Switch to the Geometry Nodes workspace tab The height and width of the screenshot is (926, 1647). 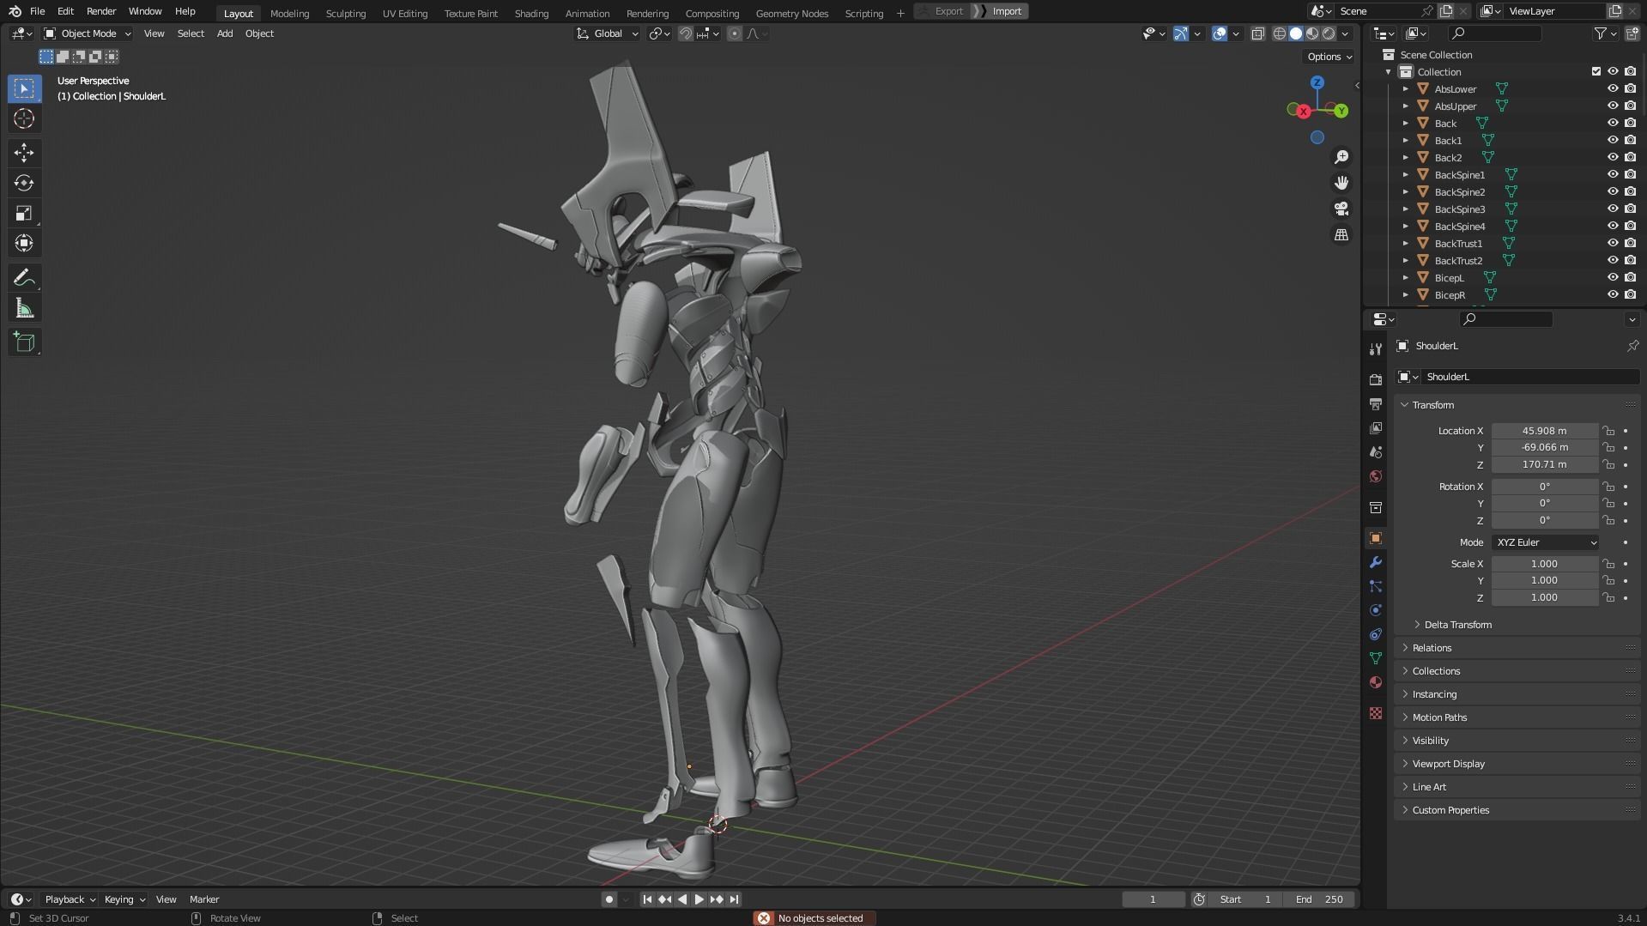791,13
